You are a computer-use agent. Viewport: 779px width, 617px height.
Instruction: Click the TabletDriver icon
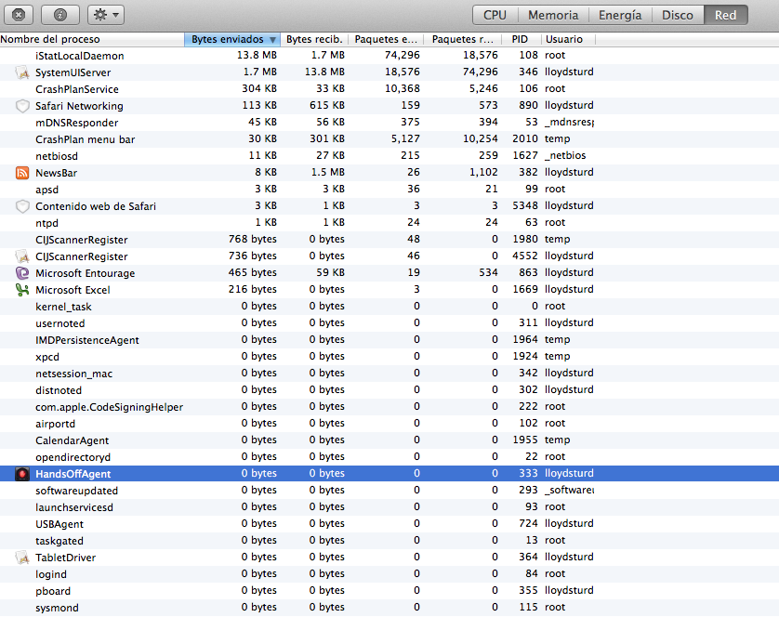pos(22,558)
